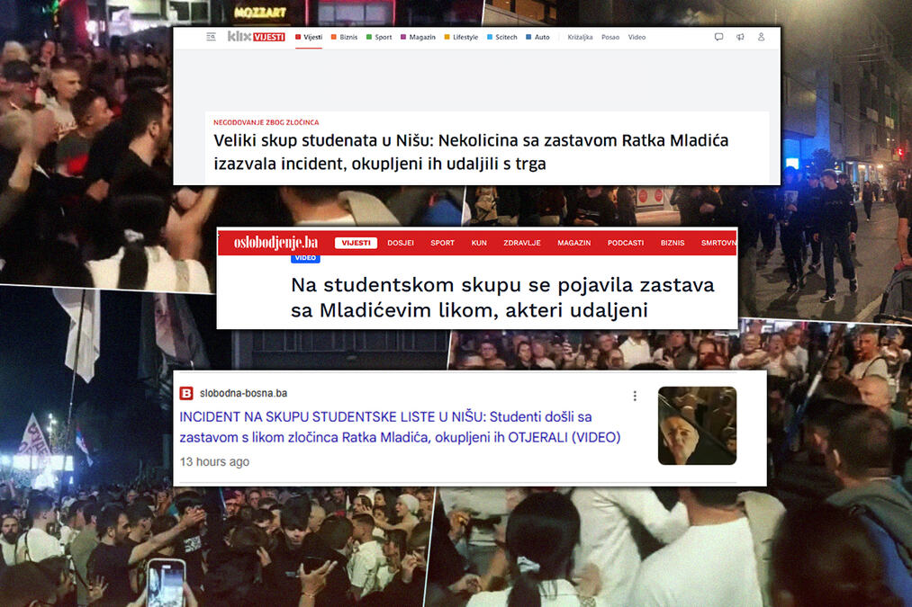The image size is (912, 607).
Task: Open the three-dot options menu on search result
Action: coord(635,397)
